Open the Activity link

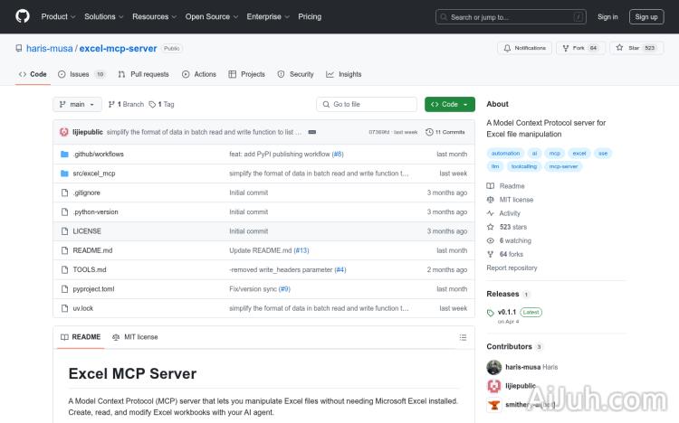click(503, 213)
